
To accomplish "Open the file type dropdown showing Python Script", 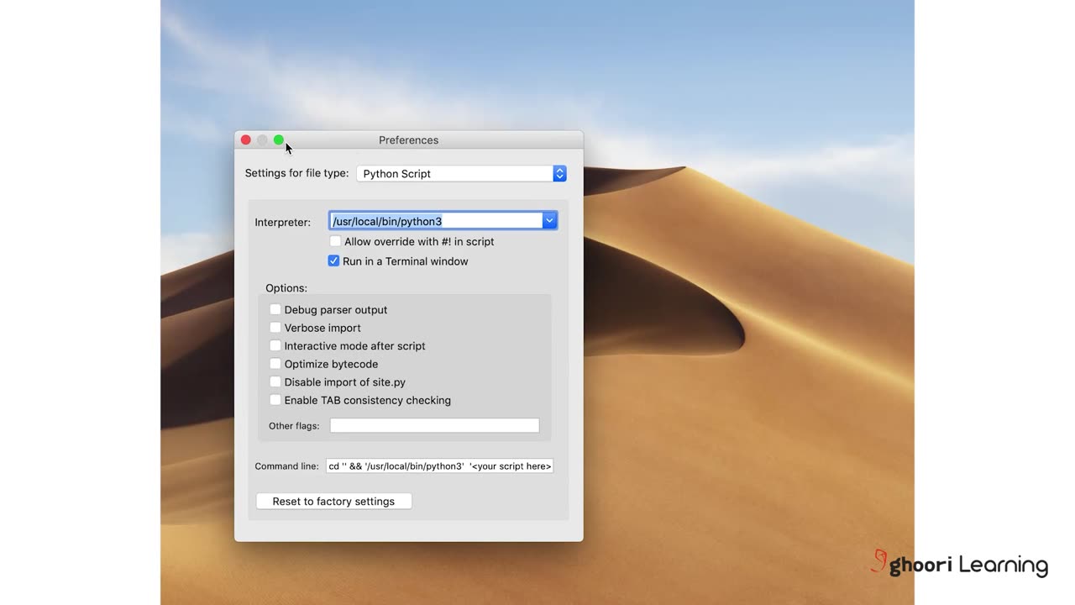I will pos(461,174).
